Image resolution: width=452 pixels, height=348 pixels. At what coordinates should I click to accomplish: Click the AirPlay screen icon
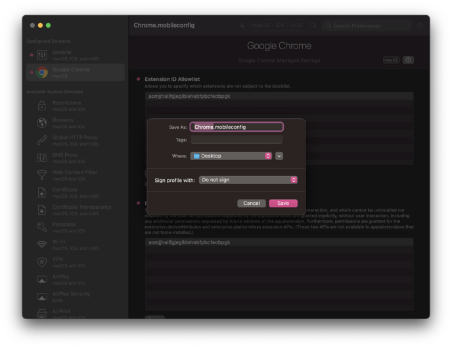pyautogui.click(x=42, y=280)
